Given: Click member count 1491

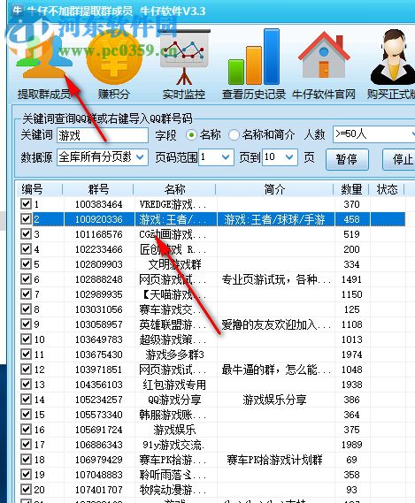Looking at the screenshot, I should tap(351, 279).
